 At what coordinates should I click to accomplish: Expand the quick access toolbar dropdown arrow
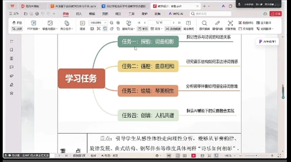(54, 14)
